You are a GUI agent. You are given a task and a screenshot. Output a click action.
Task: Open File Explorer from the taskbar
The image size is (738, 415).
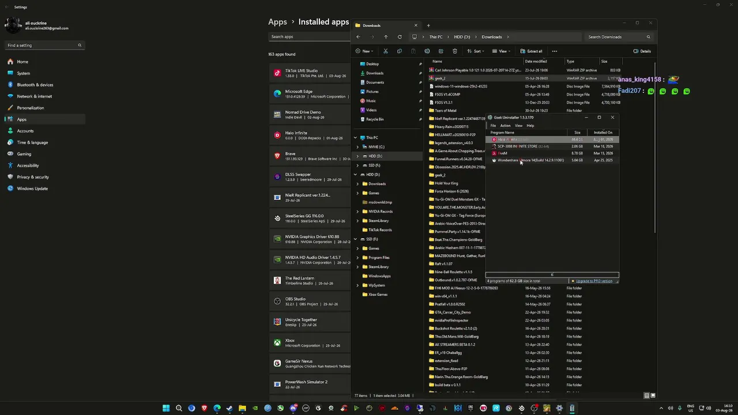[242, 409]
